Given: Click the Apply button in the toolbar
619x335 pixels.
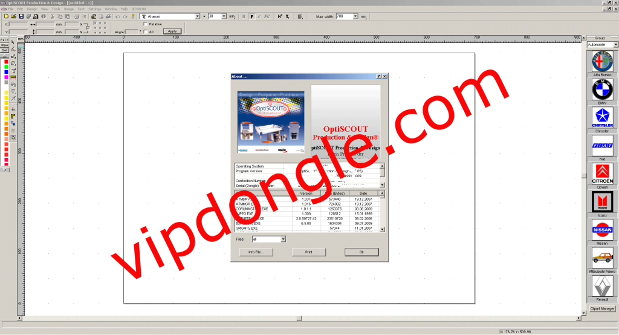Looking at the screenshot, I should pyautogui.click(x=172, y=31).
